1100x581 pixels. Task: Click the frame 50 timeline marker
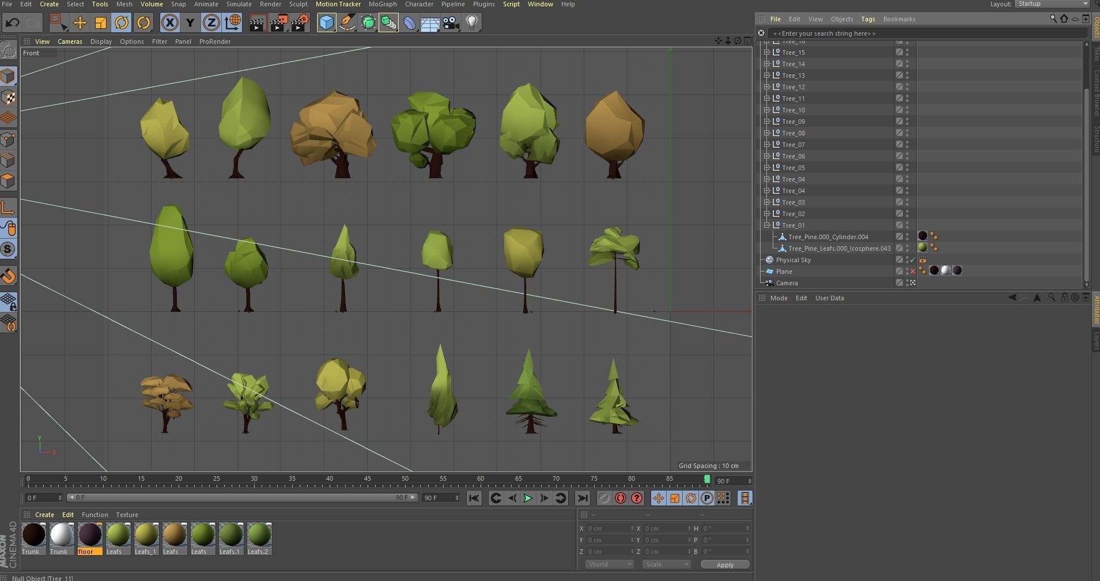coord(405,479)
